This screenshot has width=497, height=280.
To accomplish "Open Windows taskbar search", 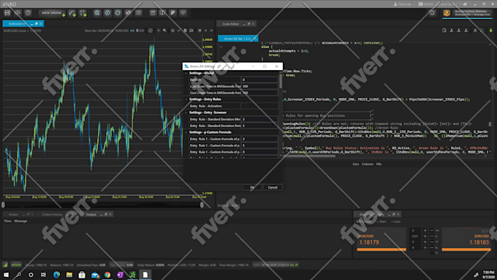I will point(19,275).
